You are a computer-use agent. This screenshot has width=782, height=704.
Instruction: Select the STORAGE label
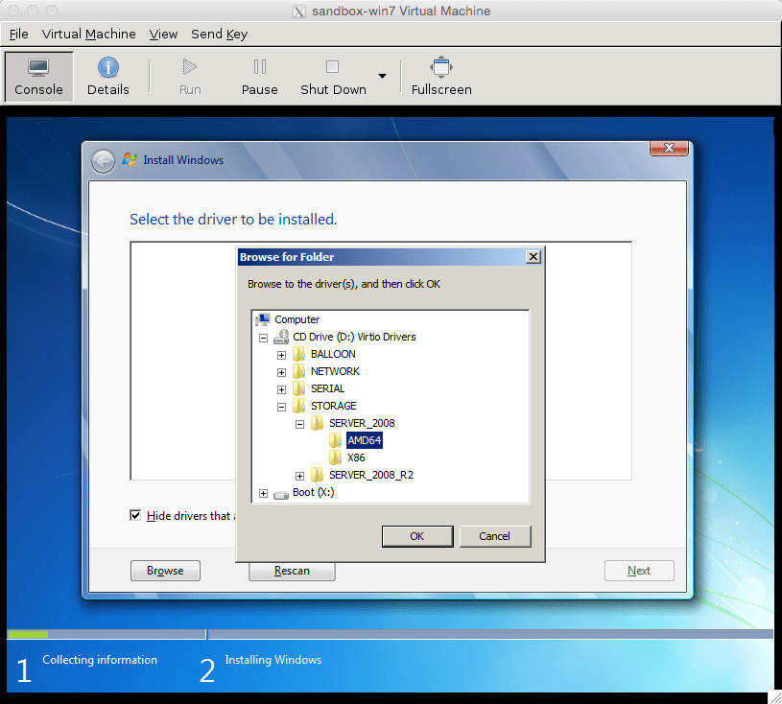click(334, 406)
